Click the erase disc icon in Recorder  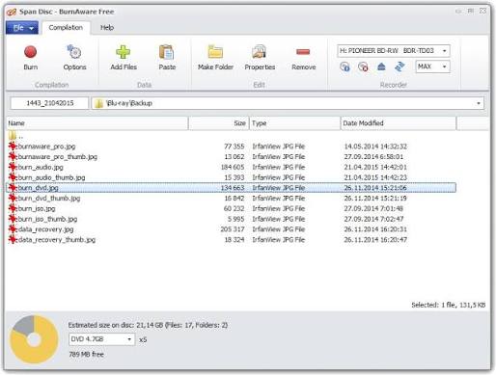[363, 67]
